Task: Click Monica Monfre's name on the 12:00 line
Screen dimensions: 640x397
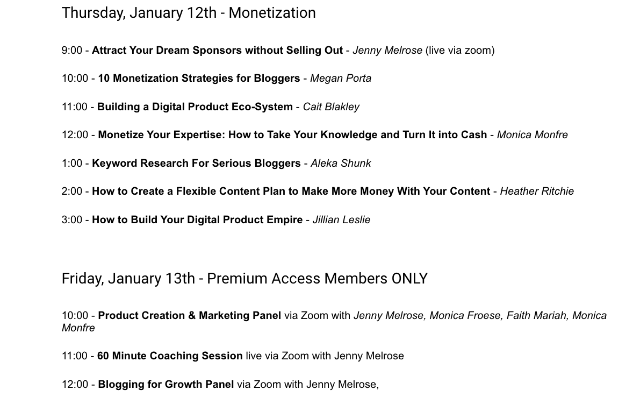Action: (x=532, y=135)
